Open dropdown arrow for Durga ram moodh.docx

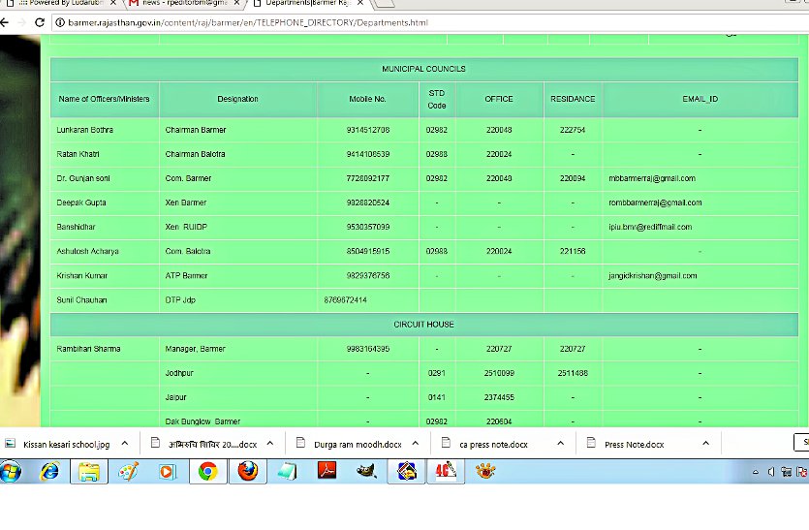[417, 444]
